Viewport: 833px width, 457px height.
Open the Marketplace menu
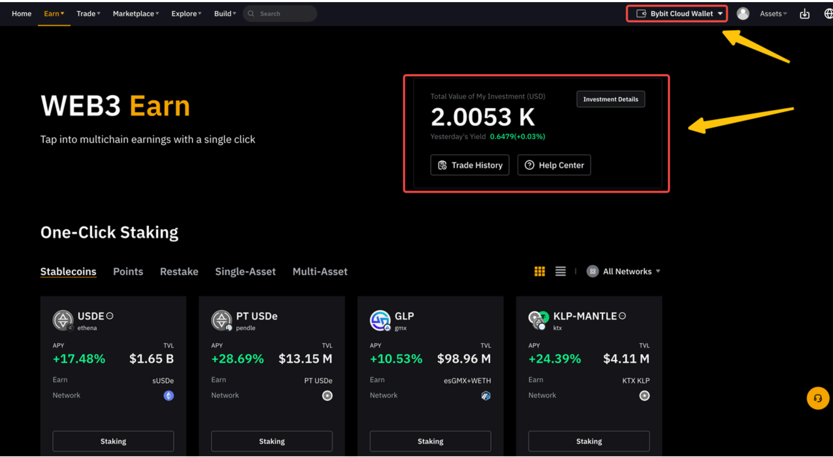135,14
